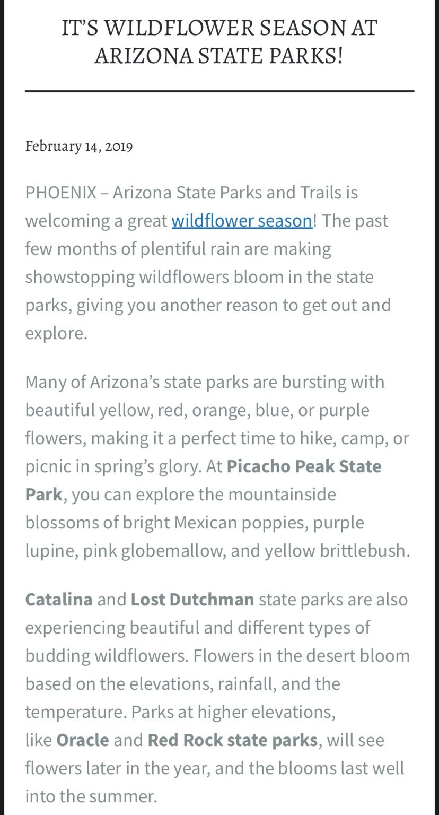Click 'Flowers in the desert bloom' sentence
The image size is (439, 815).
(302, 656)
